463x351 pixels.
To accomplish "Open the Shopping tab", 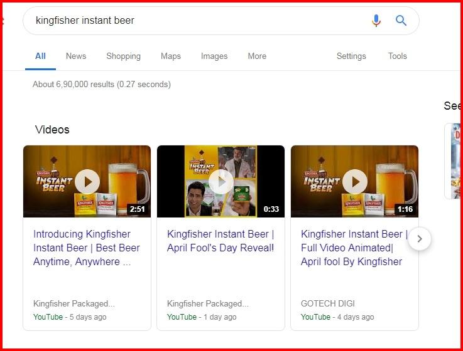I will [x=123, y=56].
